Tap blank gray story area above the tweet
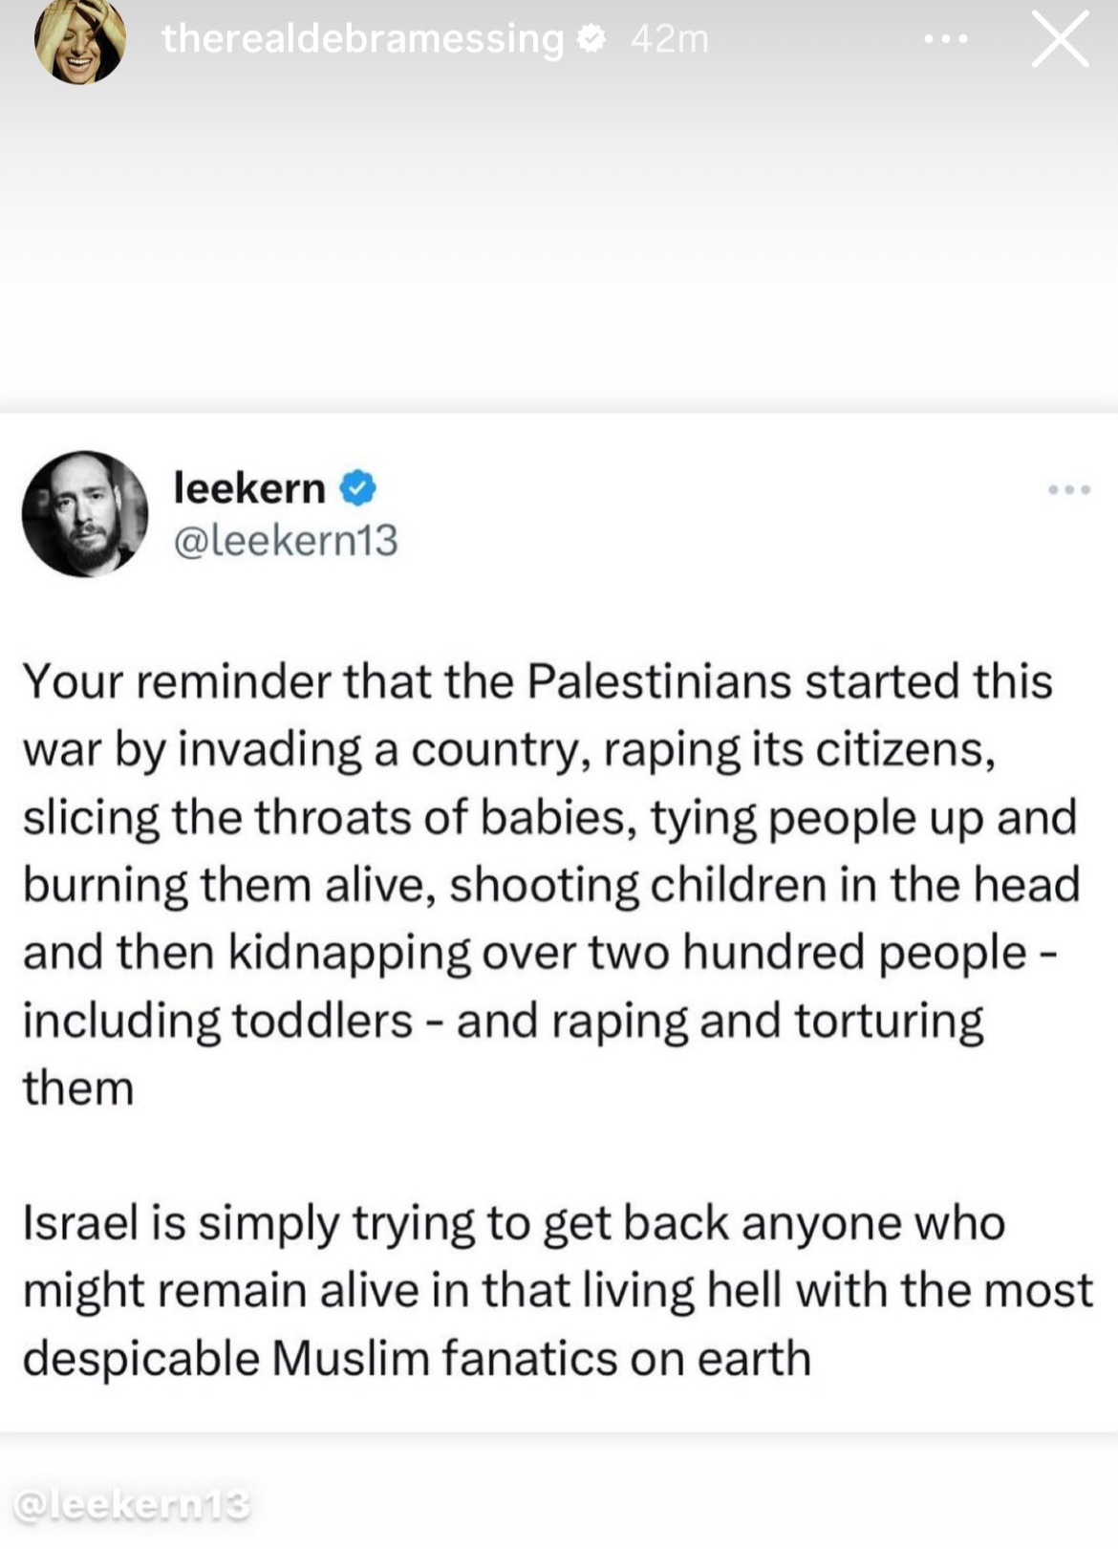This screenshot has height=1549, width=1118. point(559,239)
